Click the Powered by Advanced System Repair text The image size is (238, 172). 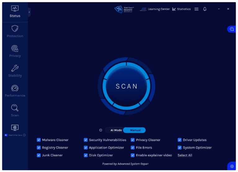point(126,164)
